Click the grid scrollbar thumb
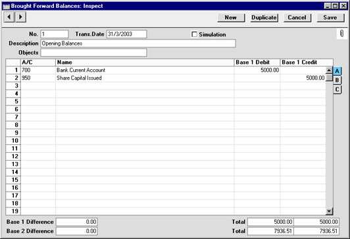Image resolution: width=350 pixels, height=239 pixels. click(x=329, y=78)
